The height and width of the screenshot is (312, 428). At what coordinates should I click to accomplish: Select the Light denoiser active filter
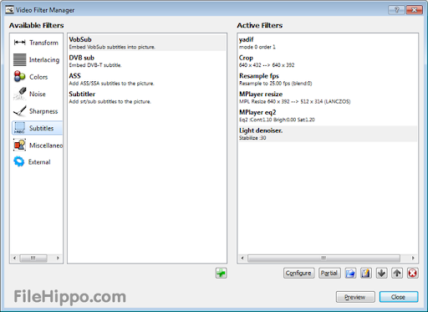(328, 134)
